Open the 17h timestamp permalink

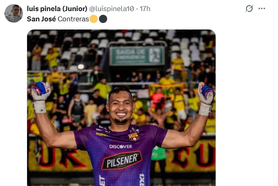click(x=145, y=9)
